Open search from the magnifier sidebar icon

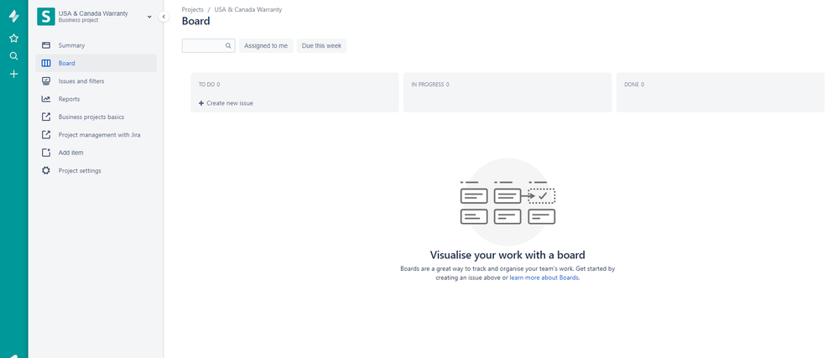tap(14, 56)
